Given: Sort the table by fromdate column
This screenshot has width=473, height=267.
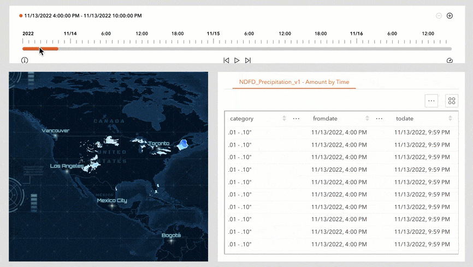Looking at the screenshot, I should [x=367, y=118].
